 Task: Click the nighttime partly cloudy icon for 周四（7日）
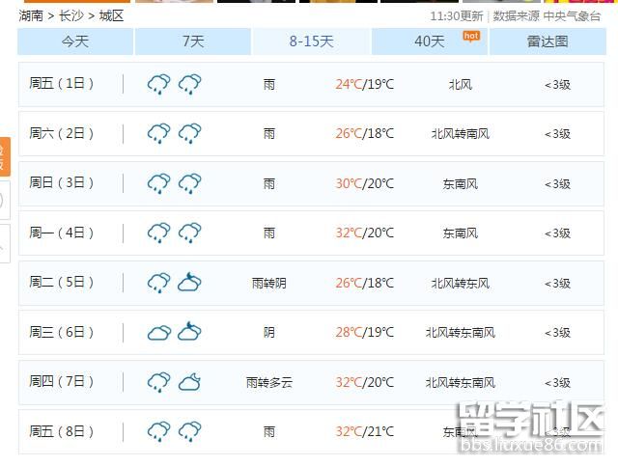tap(190, 382)
